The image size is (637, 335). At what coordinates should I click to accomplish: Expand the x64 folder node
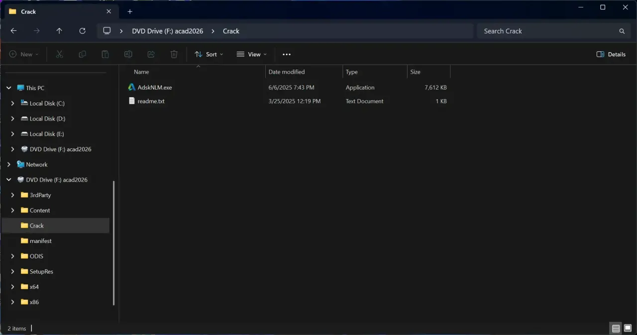pos(13,287)
